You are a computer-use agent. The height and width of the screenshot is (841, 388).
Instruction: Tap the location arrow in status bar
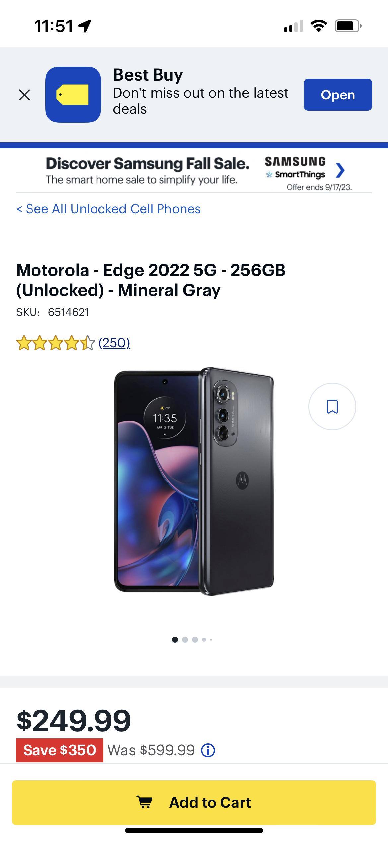tap(85, 26)
